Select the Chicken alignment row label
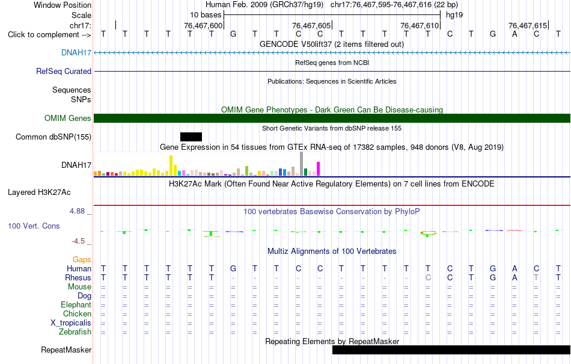Viewport: 571px width, 364px height. (x=77, y=313)
